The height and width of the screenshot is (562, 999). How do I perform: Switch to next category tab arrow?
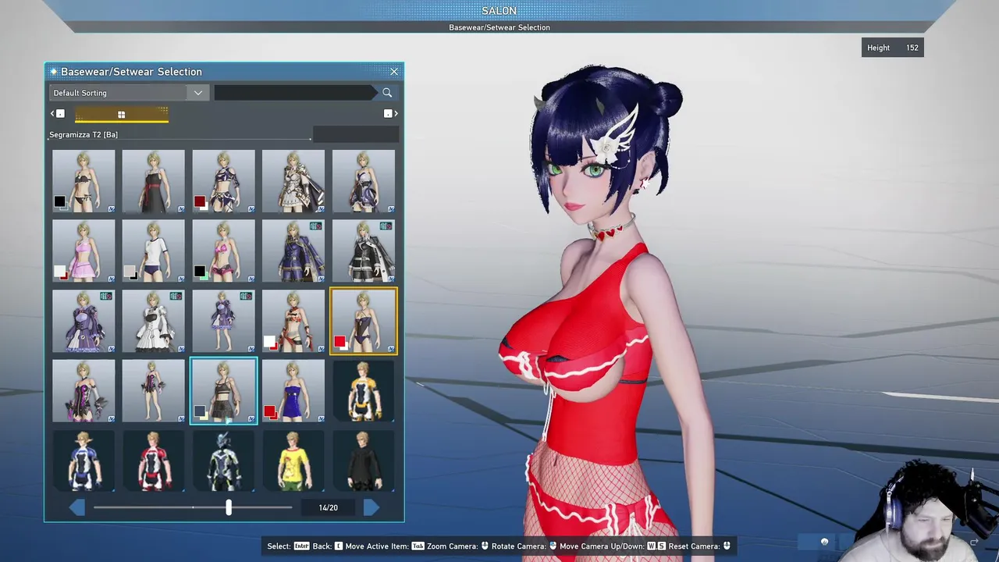pyautogui.click(x=391, y=114)
